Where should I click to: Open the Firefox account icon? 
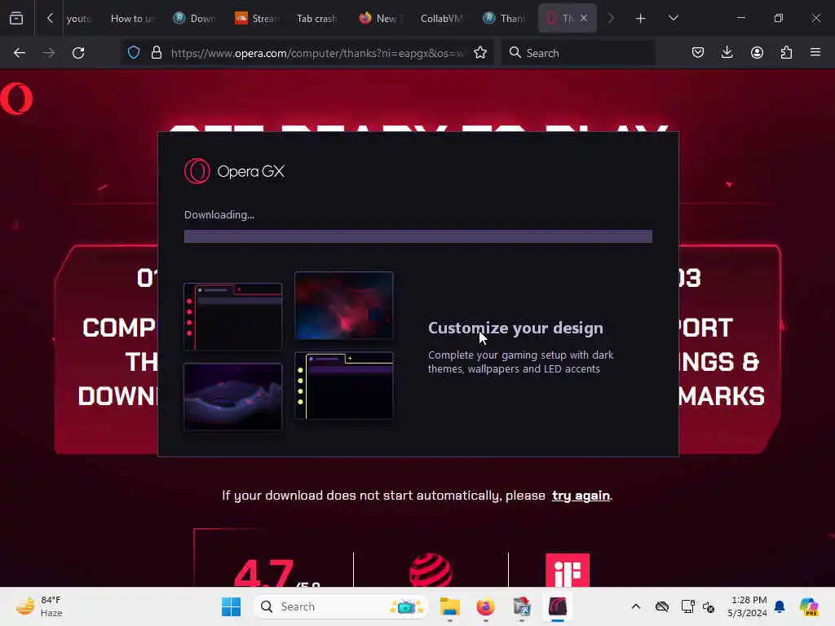pos(757,53)
